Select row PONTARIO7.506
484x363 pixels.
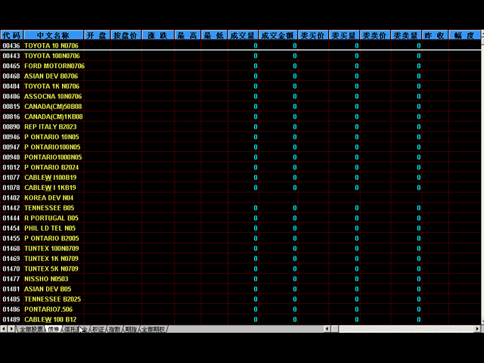(x=240, y=309)
